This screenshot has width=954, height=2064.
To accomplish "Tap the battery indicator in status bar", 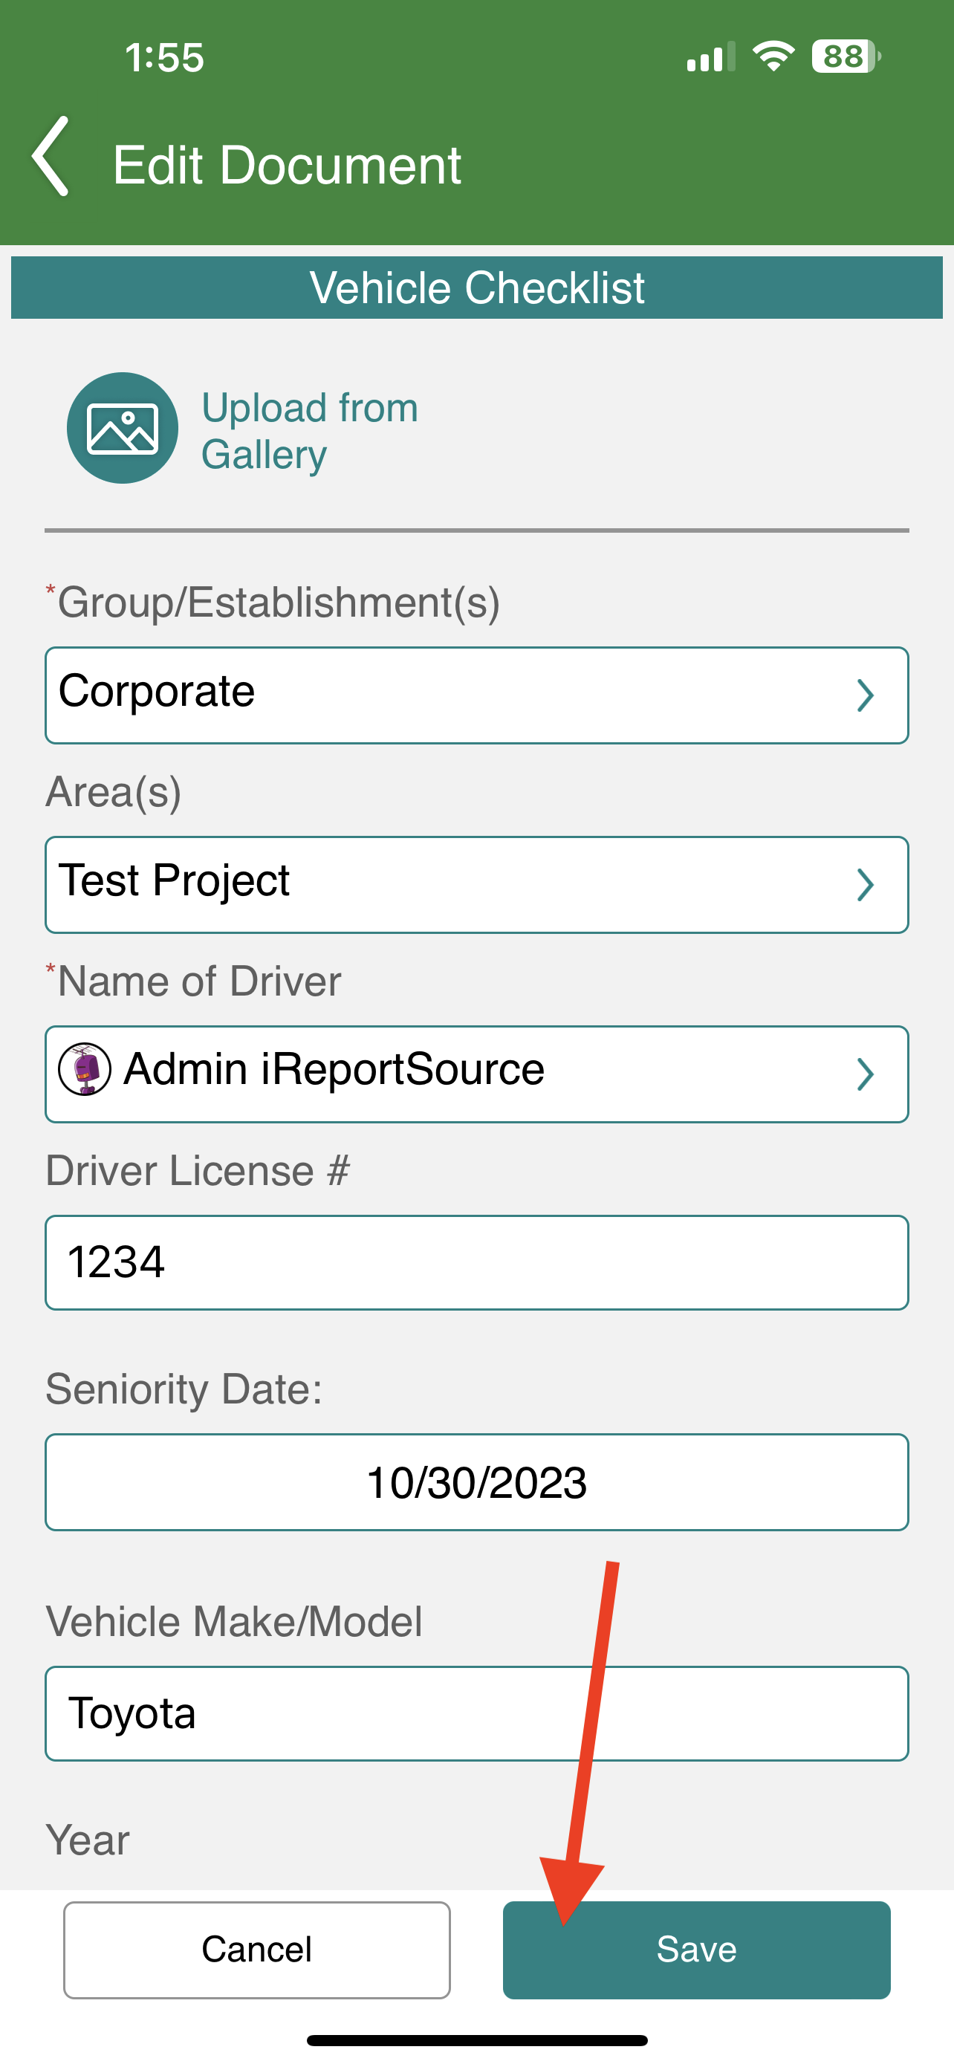I will [847, 57].
